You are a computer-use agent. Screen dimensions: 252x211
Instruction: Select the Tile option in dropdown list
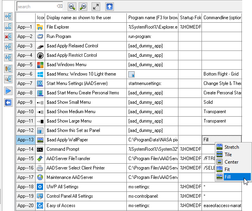(228, 155)
